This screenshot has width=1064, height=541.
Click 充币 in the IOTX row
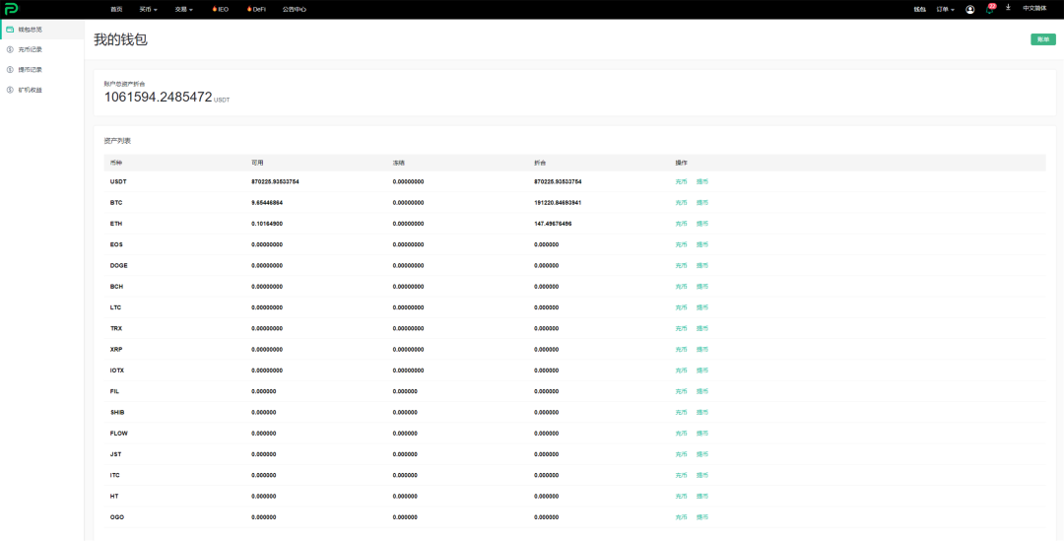682,371
